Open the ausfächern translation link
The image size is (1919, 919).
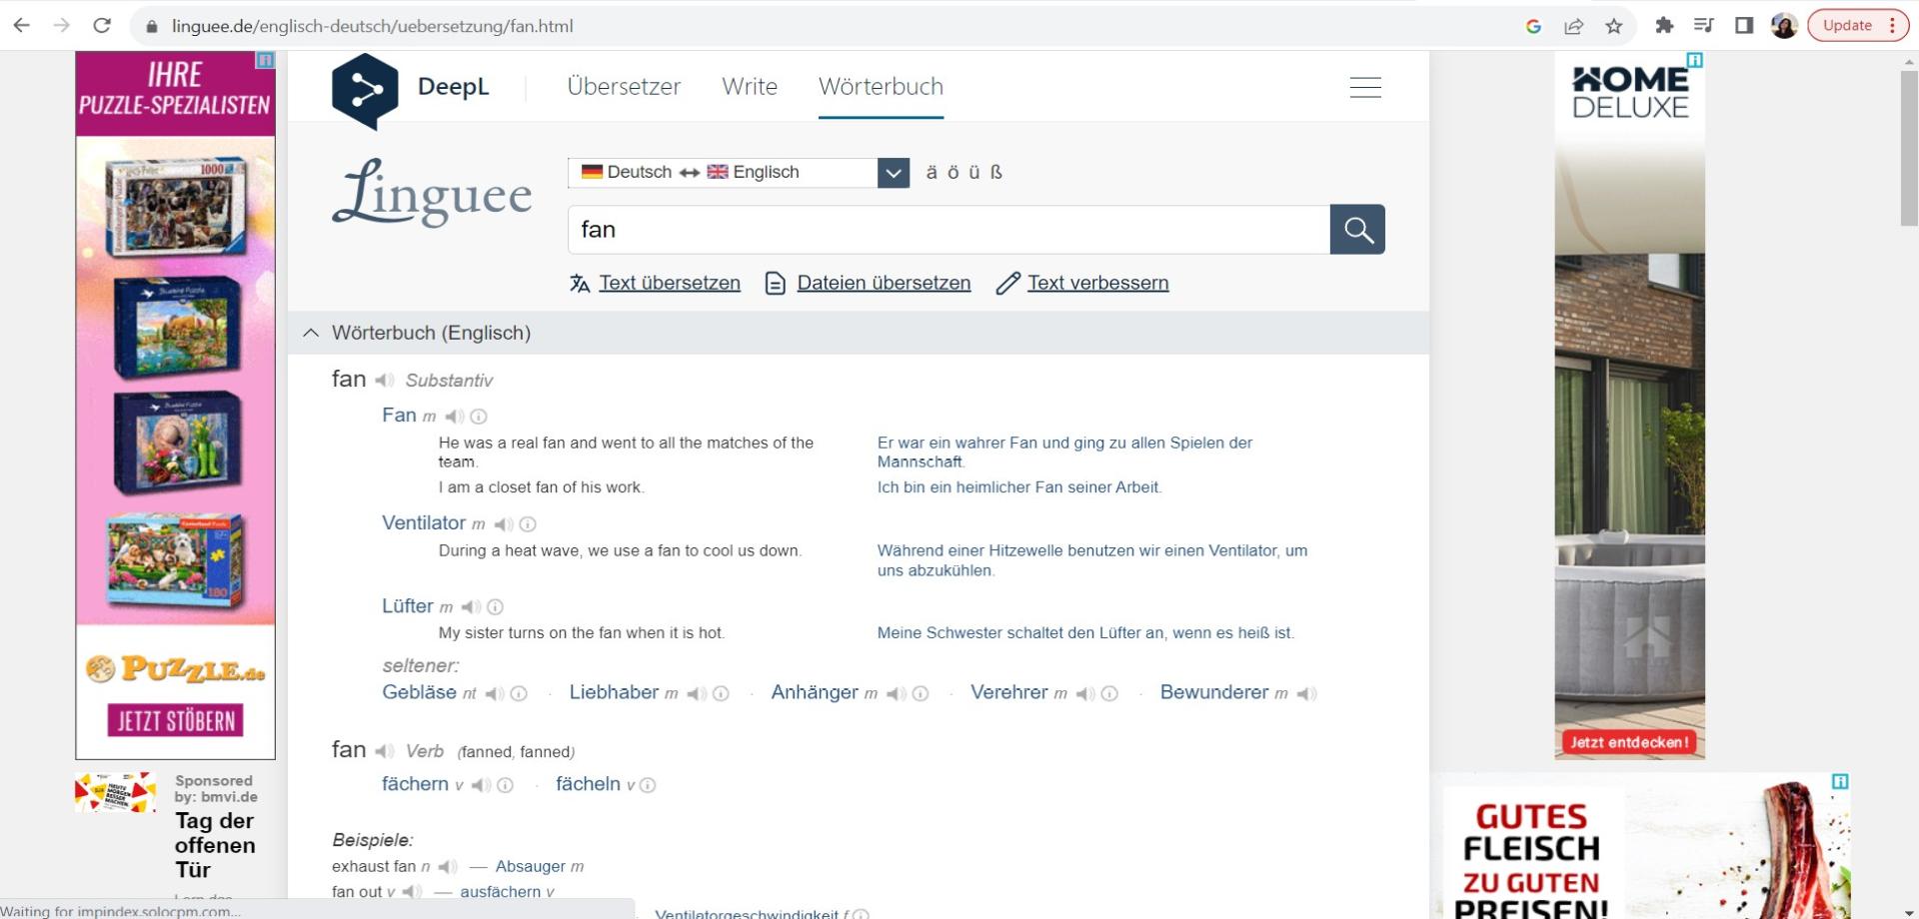[500, 892]
